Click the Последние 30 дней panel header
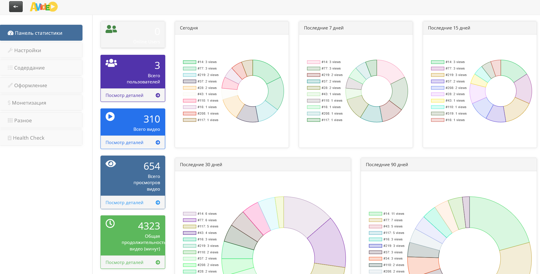 (x=263, y=164)
